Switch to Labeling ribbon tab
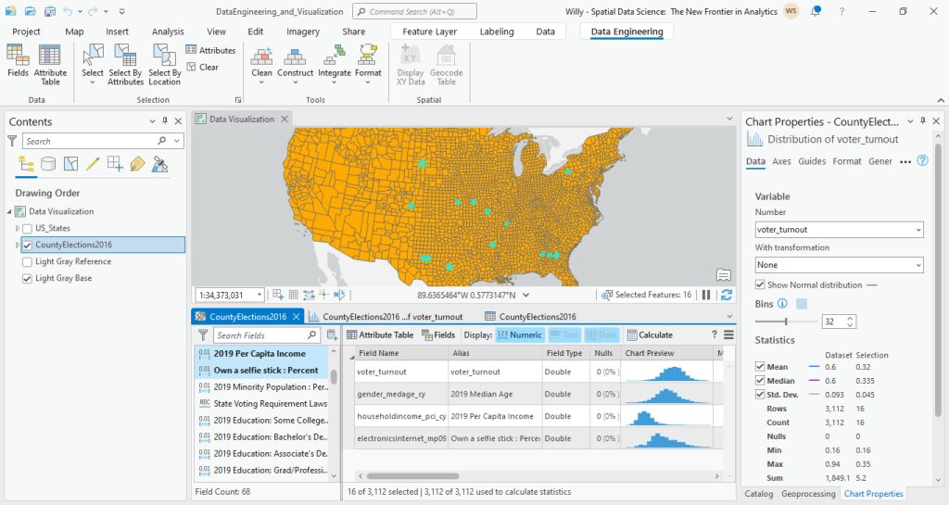 (497, 32)
